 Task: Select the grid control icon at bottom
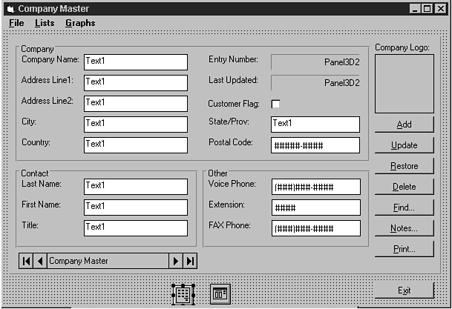[x=183, y=294]
